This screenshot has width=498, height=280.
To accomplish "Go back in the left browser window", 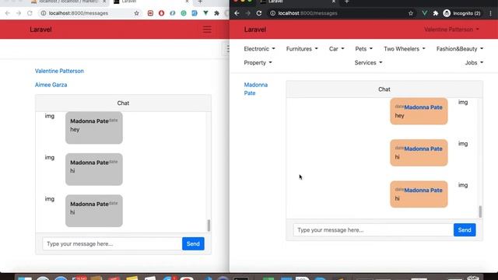I will coord(8,13).
